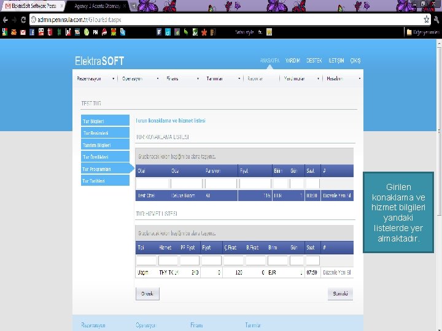Open the DESTEK header link
The height and width of the screenshot is (331, 442).
point(314,61)
